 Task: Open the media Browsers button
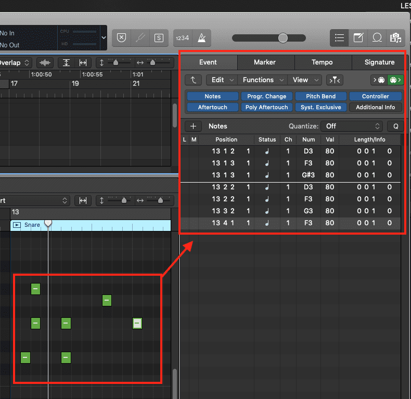click(x=396, y=38)
